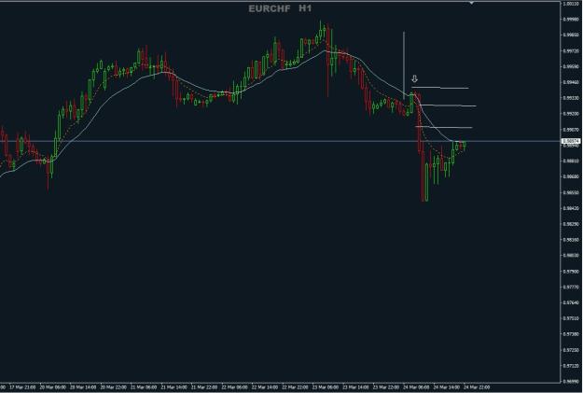The width and height of the screenshot is (583, 393).
Task: Click the 0.99070 price scale label
Action: tap(572, 130)
